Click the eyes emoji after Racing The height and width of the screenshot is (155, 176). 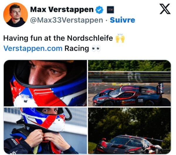[x=96, y=49]
